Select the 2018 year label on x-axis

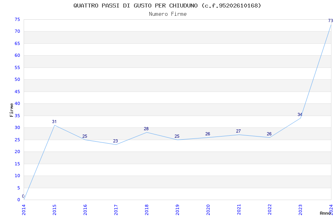pos(147,210)
